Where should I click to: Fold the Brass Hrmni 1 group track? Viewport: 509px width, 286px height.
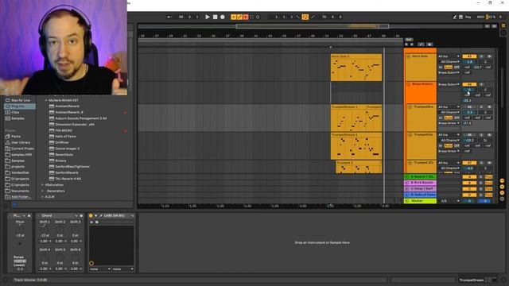[408, 84]
